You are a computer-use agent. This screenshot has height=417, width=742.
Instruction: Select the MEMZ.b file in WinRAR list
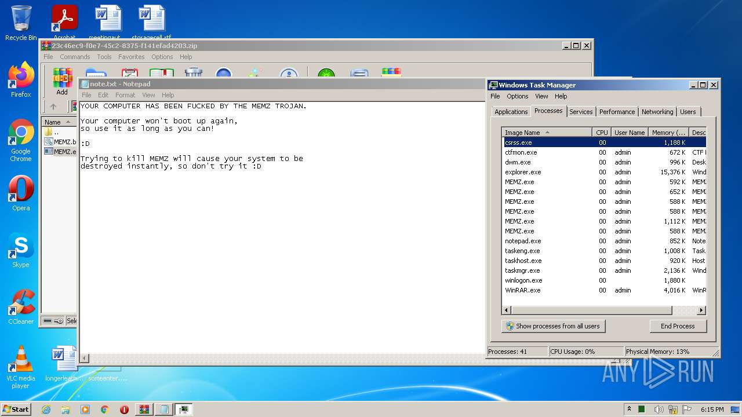click(60, 142)
